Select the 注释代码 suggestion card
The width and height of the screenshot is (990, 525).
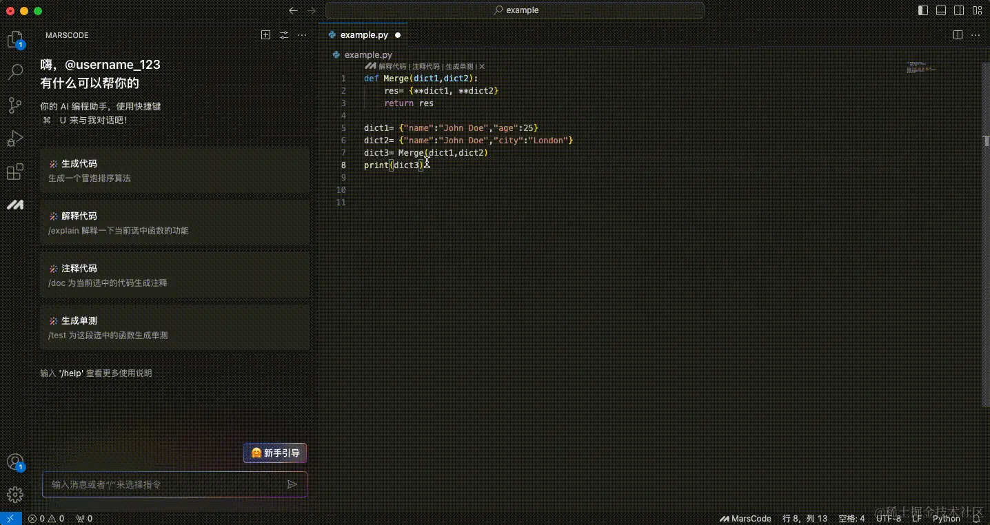click(174, 275)
